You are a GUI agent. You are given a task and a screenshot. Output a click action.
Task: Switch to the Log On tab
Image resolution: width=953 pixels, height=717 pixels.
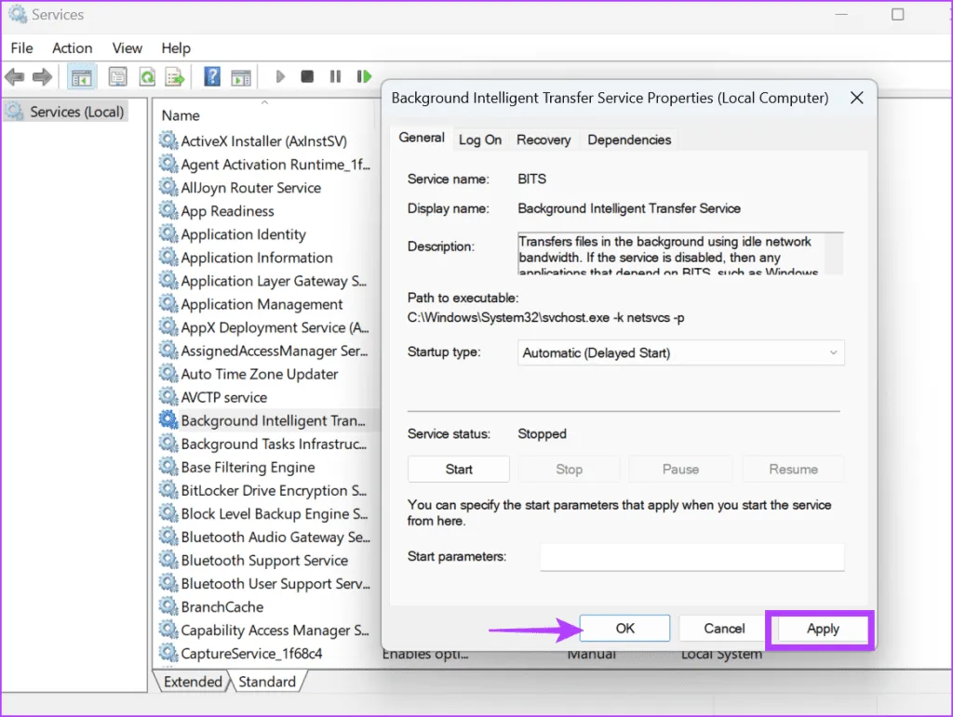point(480,139)
